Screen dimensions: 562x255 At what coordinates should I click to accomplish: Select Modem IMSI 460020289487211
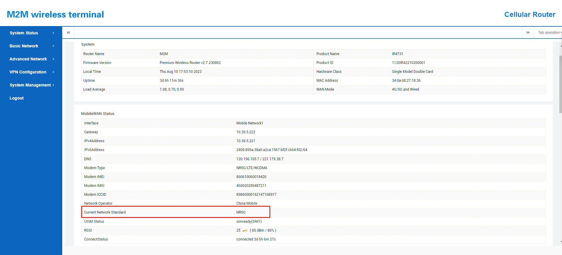[x=251, y=186]
